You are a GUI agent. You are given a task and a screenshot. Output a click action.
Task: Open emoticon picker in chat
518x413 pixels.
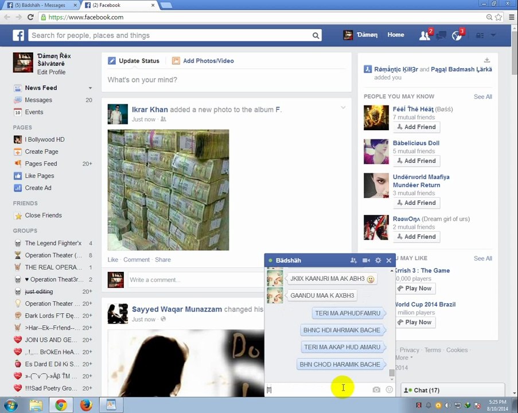389,389
